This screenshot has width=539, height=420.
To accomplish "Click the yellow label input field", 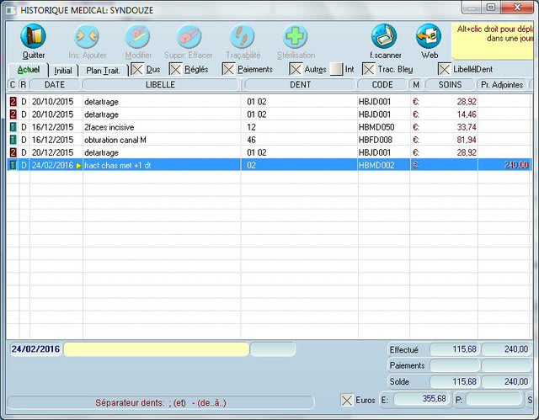I will coord(156,348).
